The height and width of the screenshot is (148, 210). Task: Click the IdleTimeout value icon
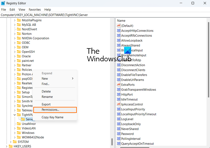tap(119, 99)
